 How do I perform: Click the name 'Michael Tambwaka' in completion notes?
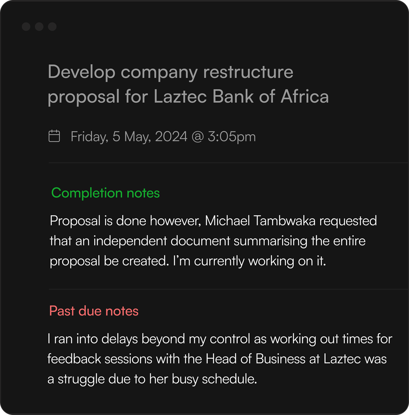coord(260,221)
